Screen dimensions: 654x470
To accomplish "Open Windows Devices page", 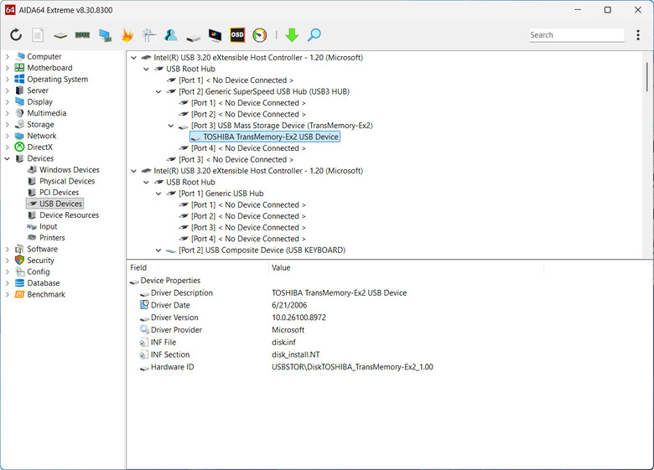I will click(x=70, y=169).
